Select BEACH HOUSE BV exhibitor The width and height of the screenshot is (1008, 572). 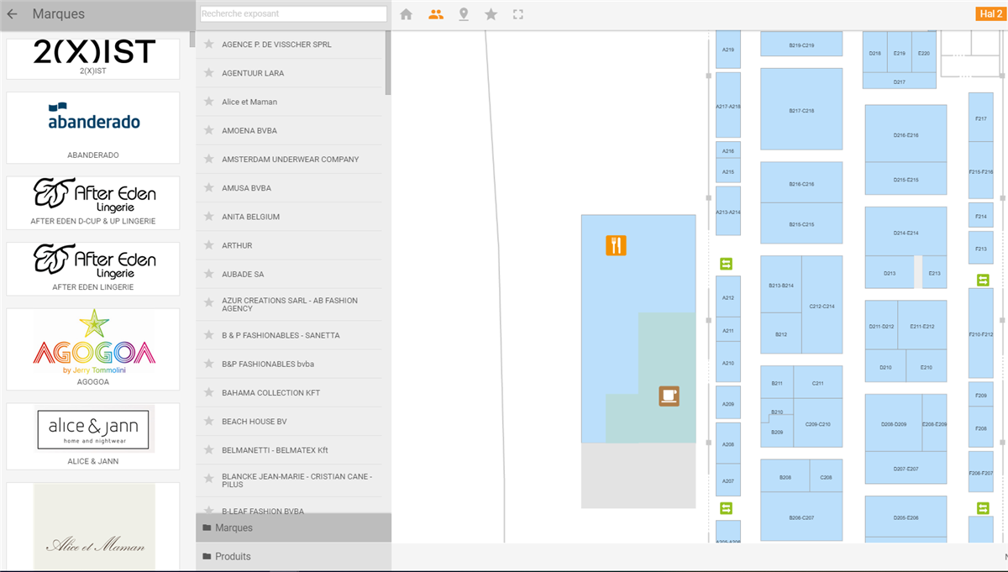tap(289, 421)
